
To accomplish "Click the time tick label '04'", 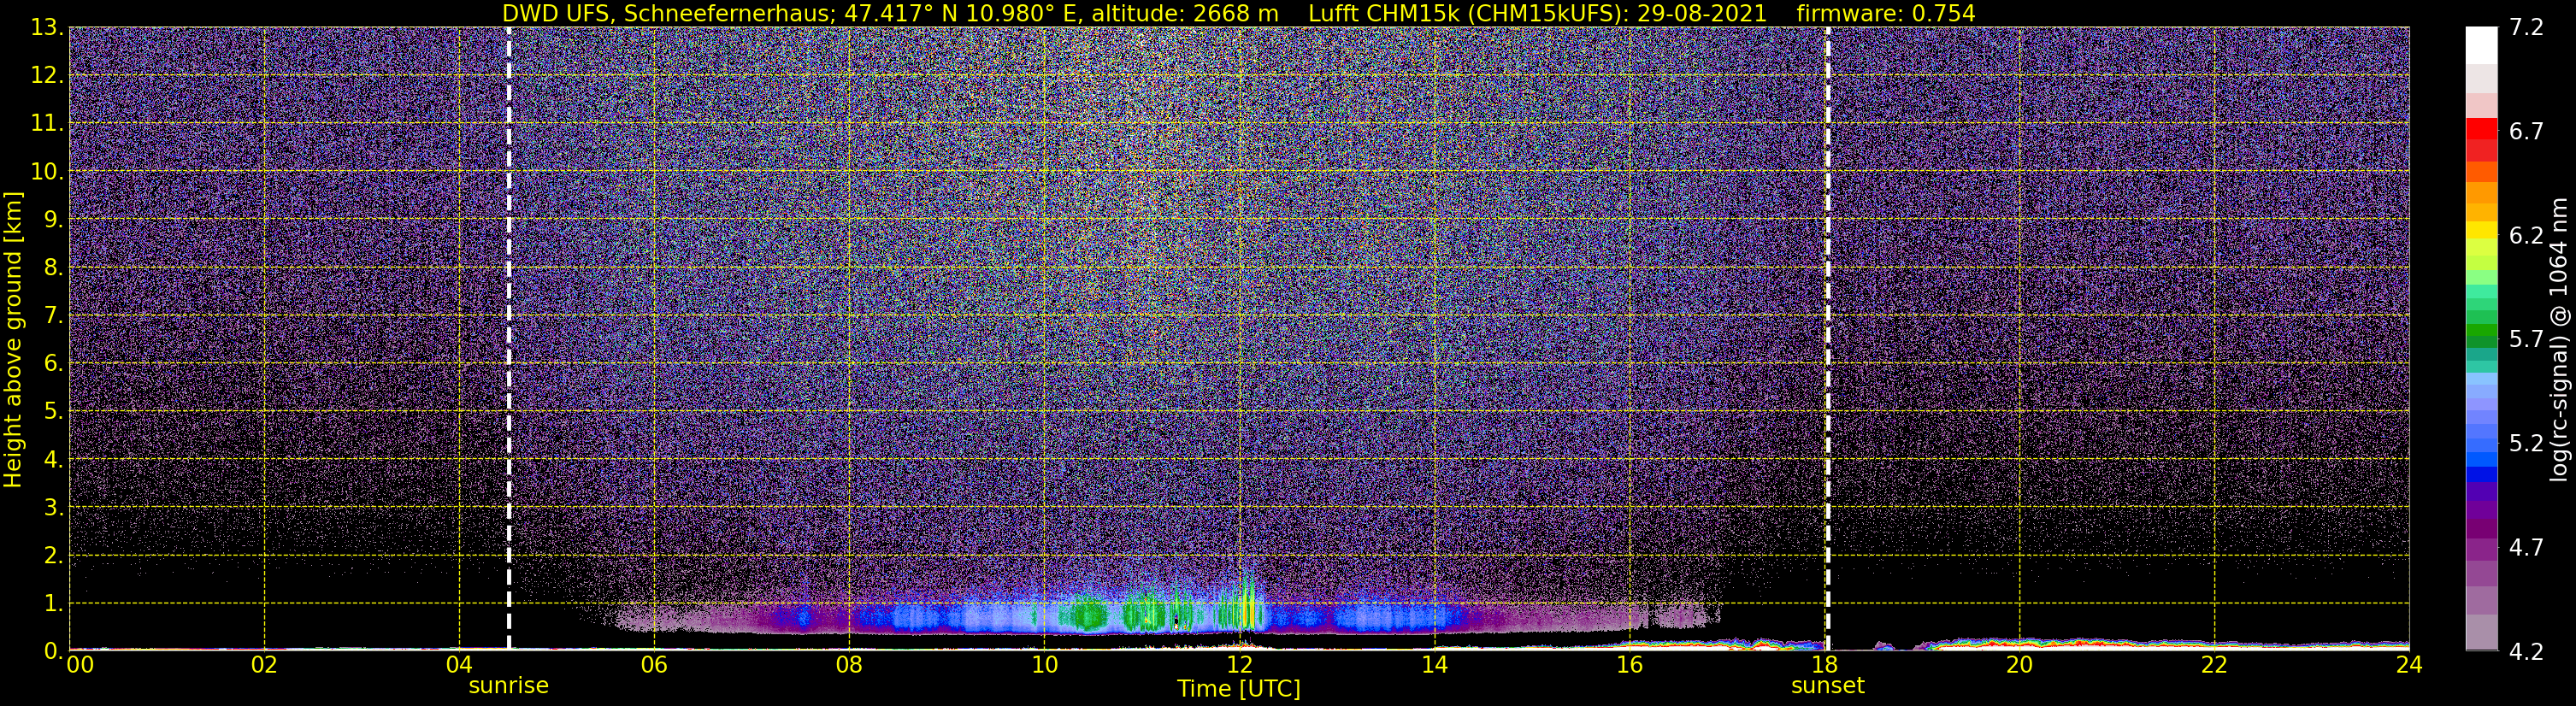I will coord(459,665).
